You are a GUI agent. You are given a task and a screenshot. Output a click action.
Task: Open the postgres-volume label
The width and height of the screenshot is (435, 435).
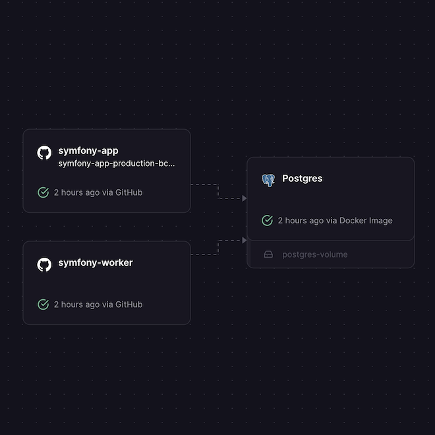click(x=315, y=254)
